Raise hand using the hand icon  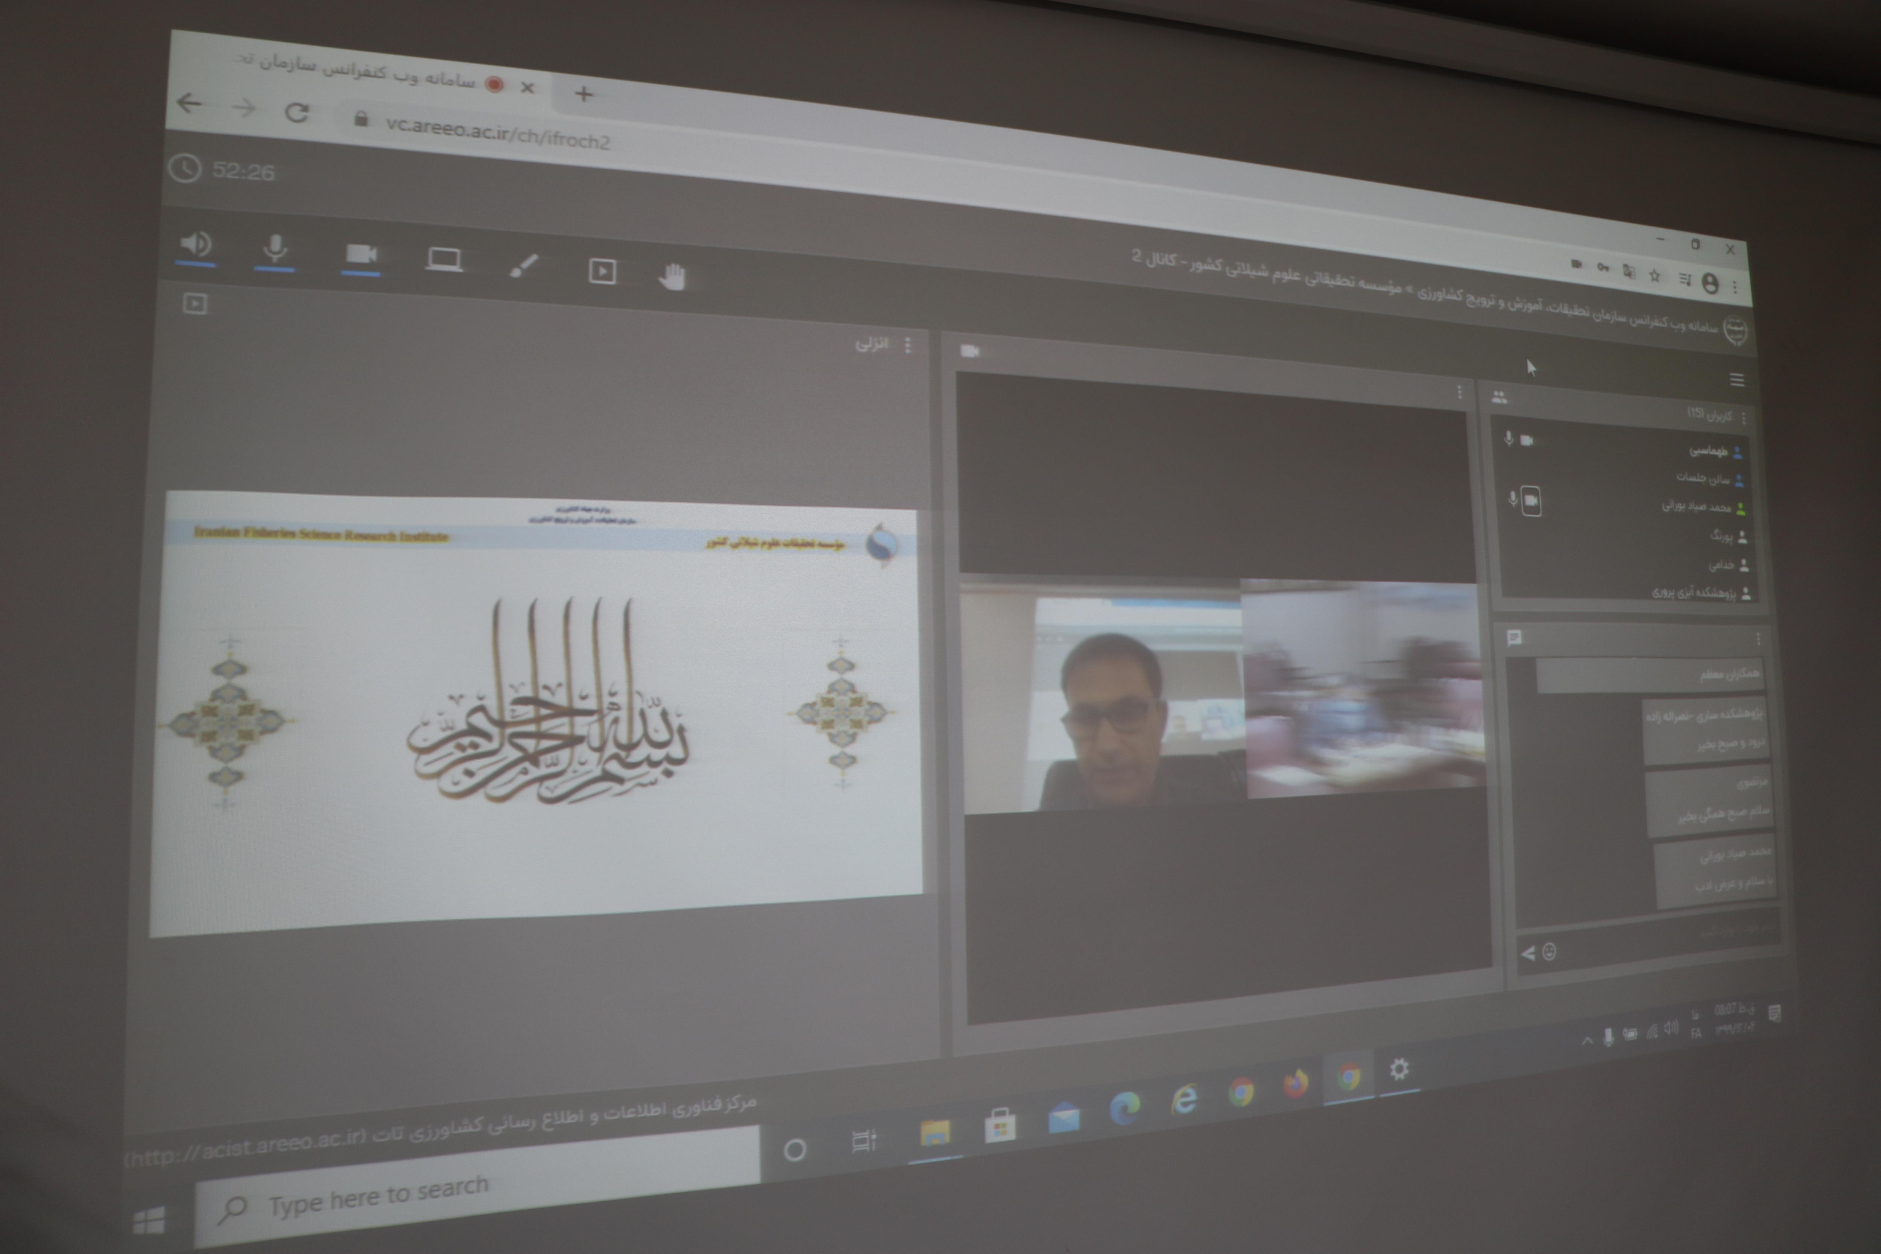673,277
